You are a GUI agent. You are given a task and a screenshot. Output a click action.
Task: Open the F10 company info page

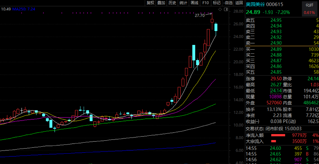tap(206, 3)
